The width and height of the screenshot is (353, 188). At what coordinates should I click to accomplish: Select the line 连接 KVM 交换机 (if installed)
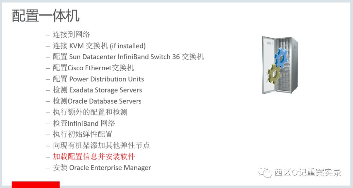[x=99, y=46]
